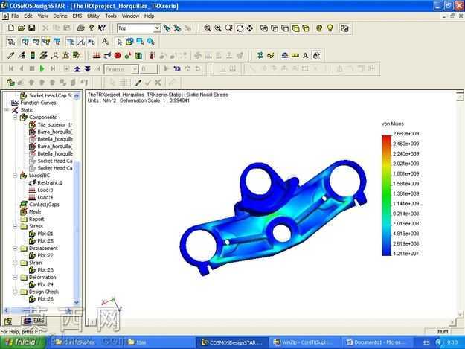This screenshot has width=465, height=349.
Task: Click the New document icon
Action: tap(11, 28)
